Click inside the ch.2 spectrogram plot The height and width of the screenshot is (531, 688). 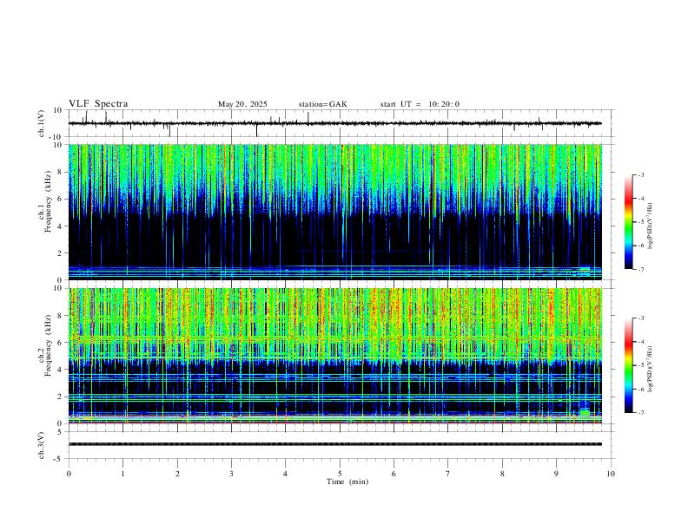pos(334,356)
